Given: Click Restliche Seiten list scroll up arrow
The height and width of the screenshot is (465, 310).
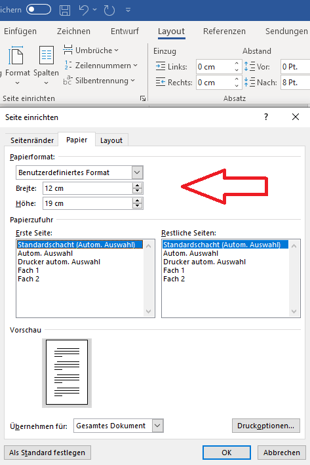Looking at the screenshot, I should coord(294,246).
